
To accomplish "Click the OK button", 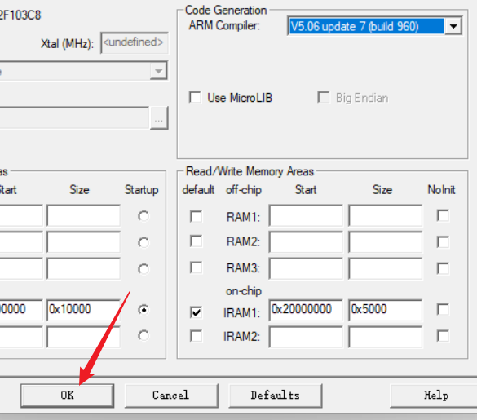I will click(x=67, y=396).
